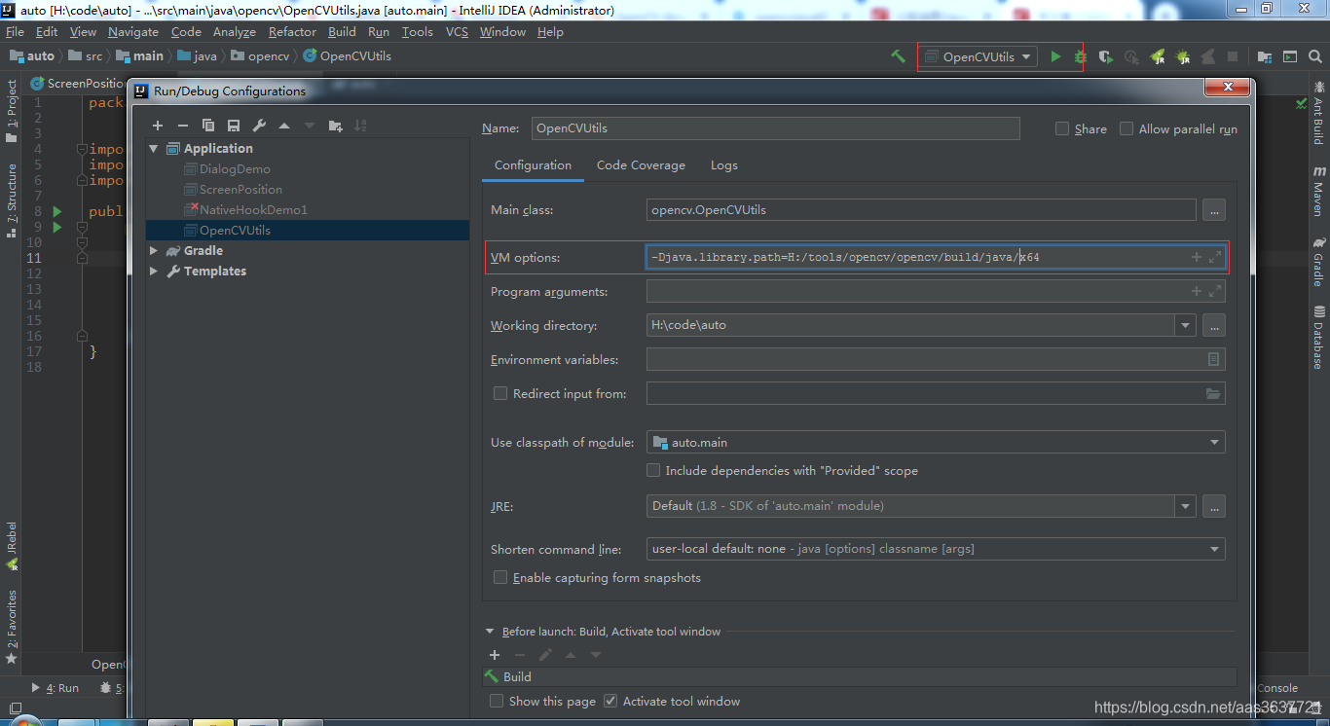Viewport: 1330px width, 726px height.
Task: Expand the Templates tree node
Action: click(x=154, y=271)
